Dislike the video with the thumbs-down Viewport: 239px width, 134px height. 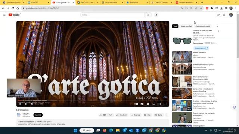[111, 115]
